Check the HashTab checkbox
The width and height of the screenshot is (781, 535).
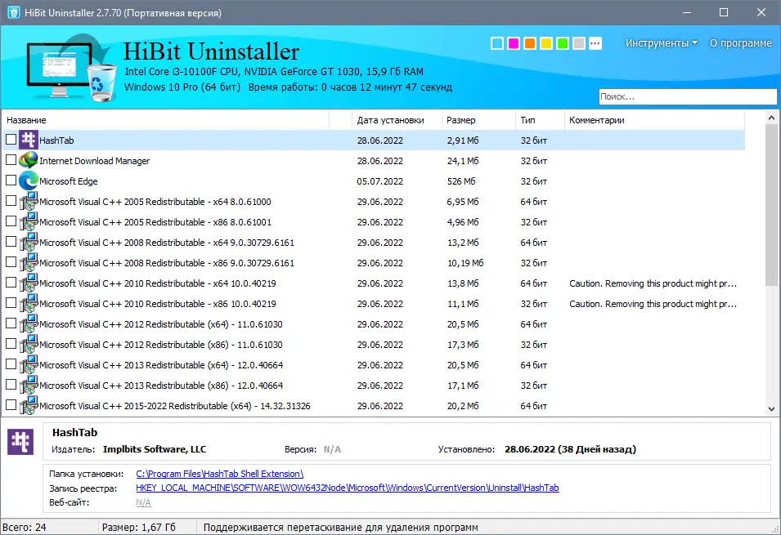pos(11,140)
